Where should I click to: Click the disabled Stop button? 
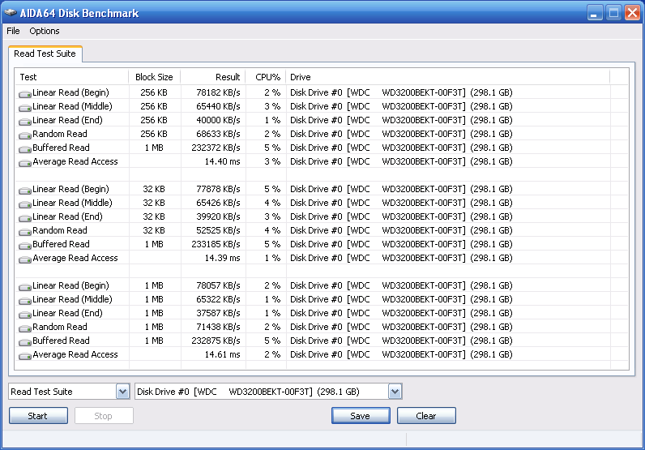(104, 416)
